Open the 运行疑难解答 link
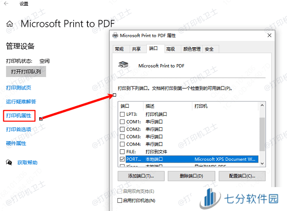287x211 pixels. coord(21,101)
